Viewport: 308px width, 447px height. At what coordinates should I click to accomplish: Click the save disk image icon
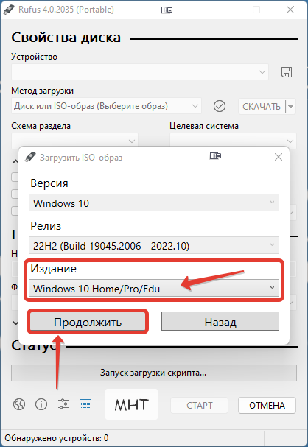click(x=287, y=72)
